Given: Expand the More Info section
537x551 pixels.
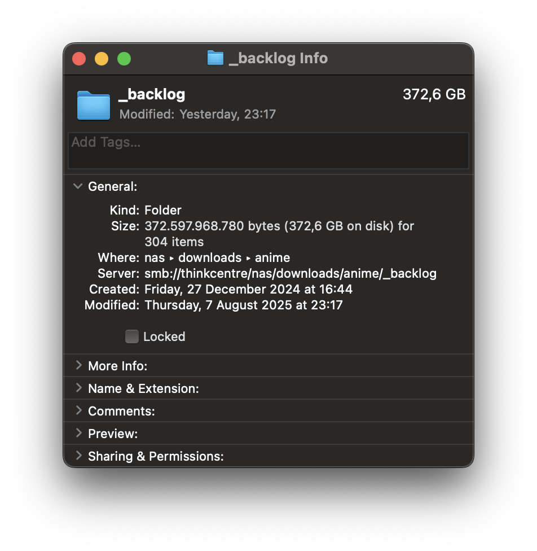Looking at the screenshot, I should [x=78, y=365].
